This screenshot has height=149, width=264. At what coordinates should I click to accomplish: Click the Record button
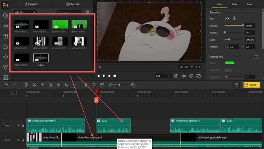pyautogui.click(x=72, y=4)
